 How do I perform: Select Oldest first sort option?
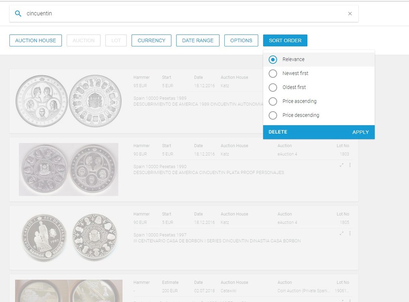point(273,87)
